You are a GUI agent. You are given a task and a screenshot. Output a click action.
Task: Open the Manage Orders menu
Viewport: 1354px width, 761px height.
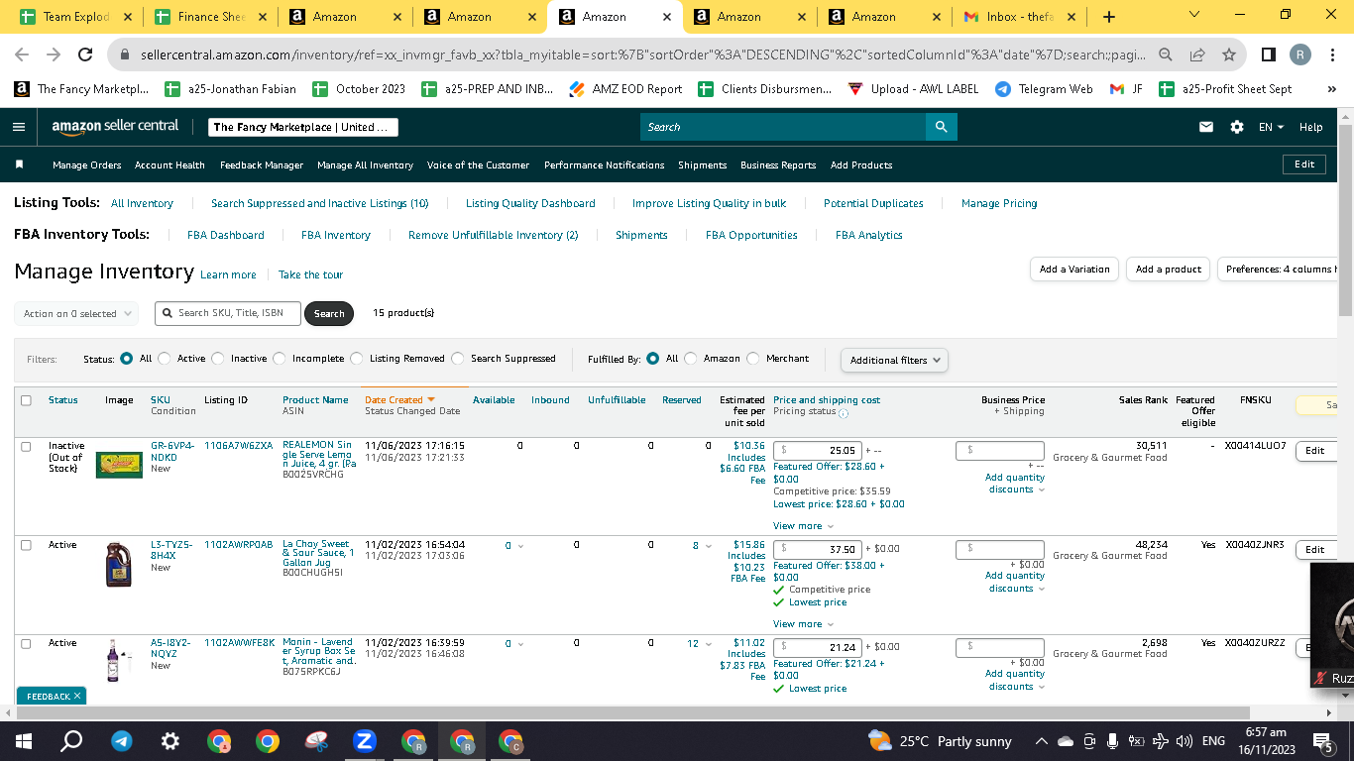[x=87, y=165]
